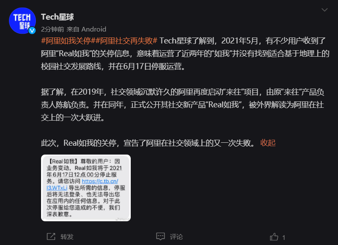Click the first paragraph of post text
The image size is (338, 245).
tap(185, 53)
